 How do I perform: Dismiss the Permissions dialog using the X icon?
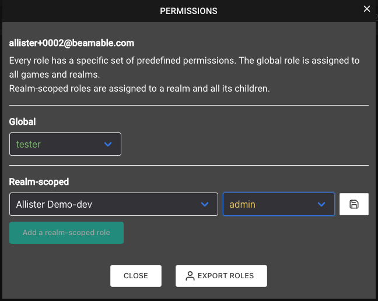tap(367, 9)
